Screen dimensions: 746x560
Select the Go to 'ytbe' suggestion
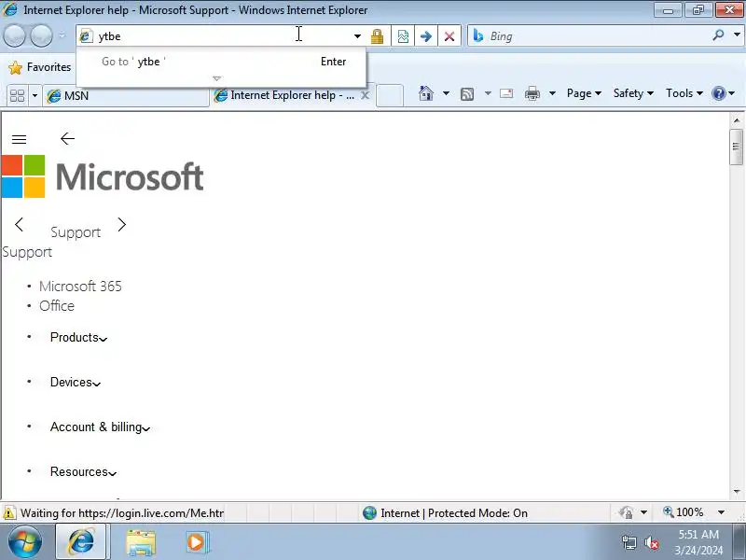(x=221, y=62)
